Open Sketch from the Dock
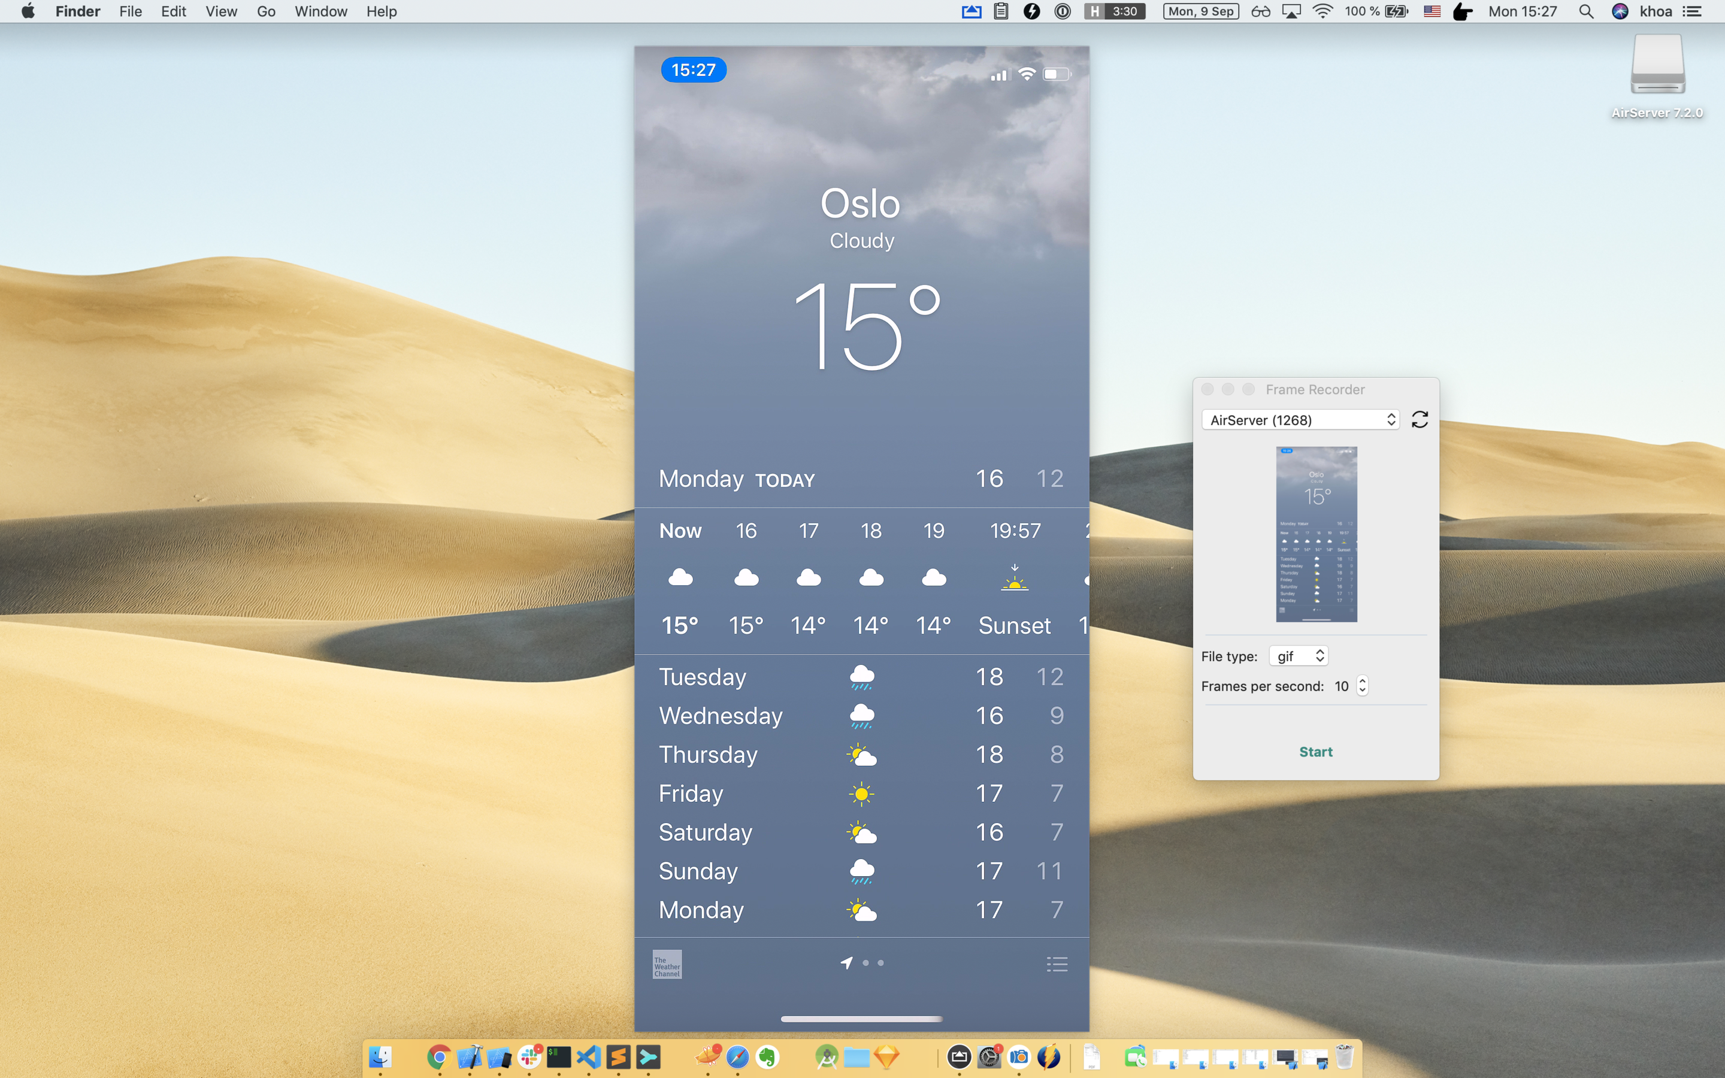This screenshot has width=1725, height=1078. point(886,1057)
